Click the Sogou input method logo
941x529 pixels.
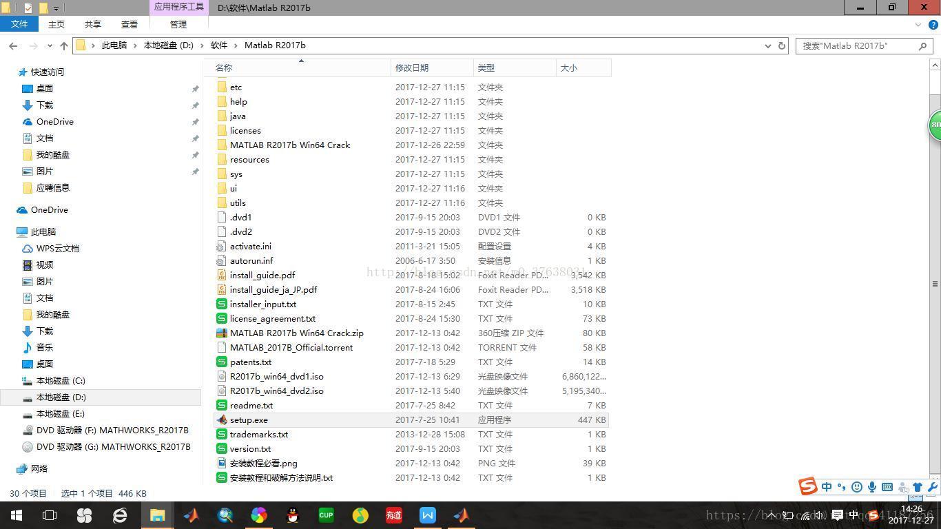pyautogui.click(x=808, y=486)
